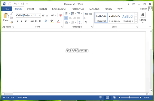Toggle Align Left paragraph alignment
154x101 pixels.
coord(66,18)
